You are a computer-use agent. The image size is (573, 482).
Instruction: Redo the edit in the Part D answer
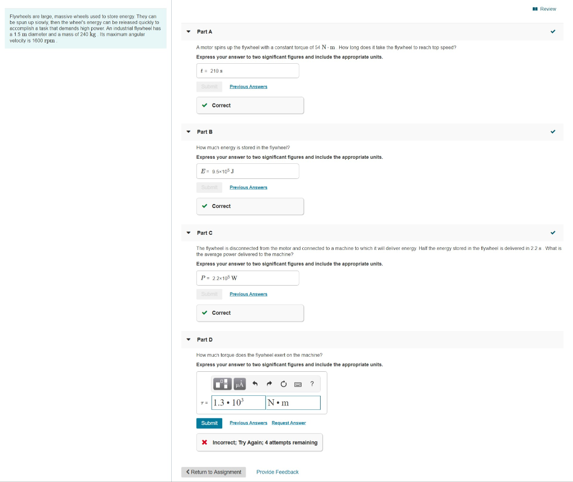click(269, 384)
